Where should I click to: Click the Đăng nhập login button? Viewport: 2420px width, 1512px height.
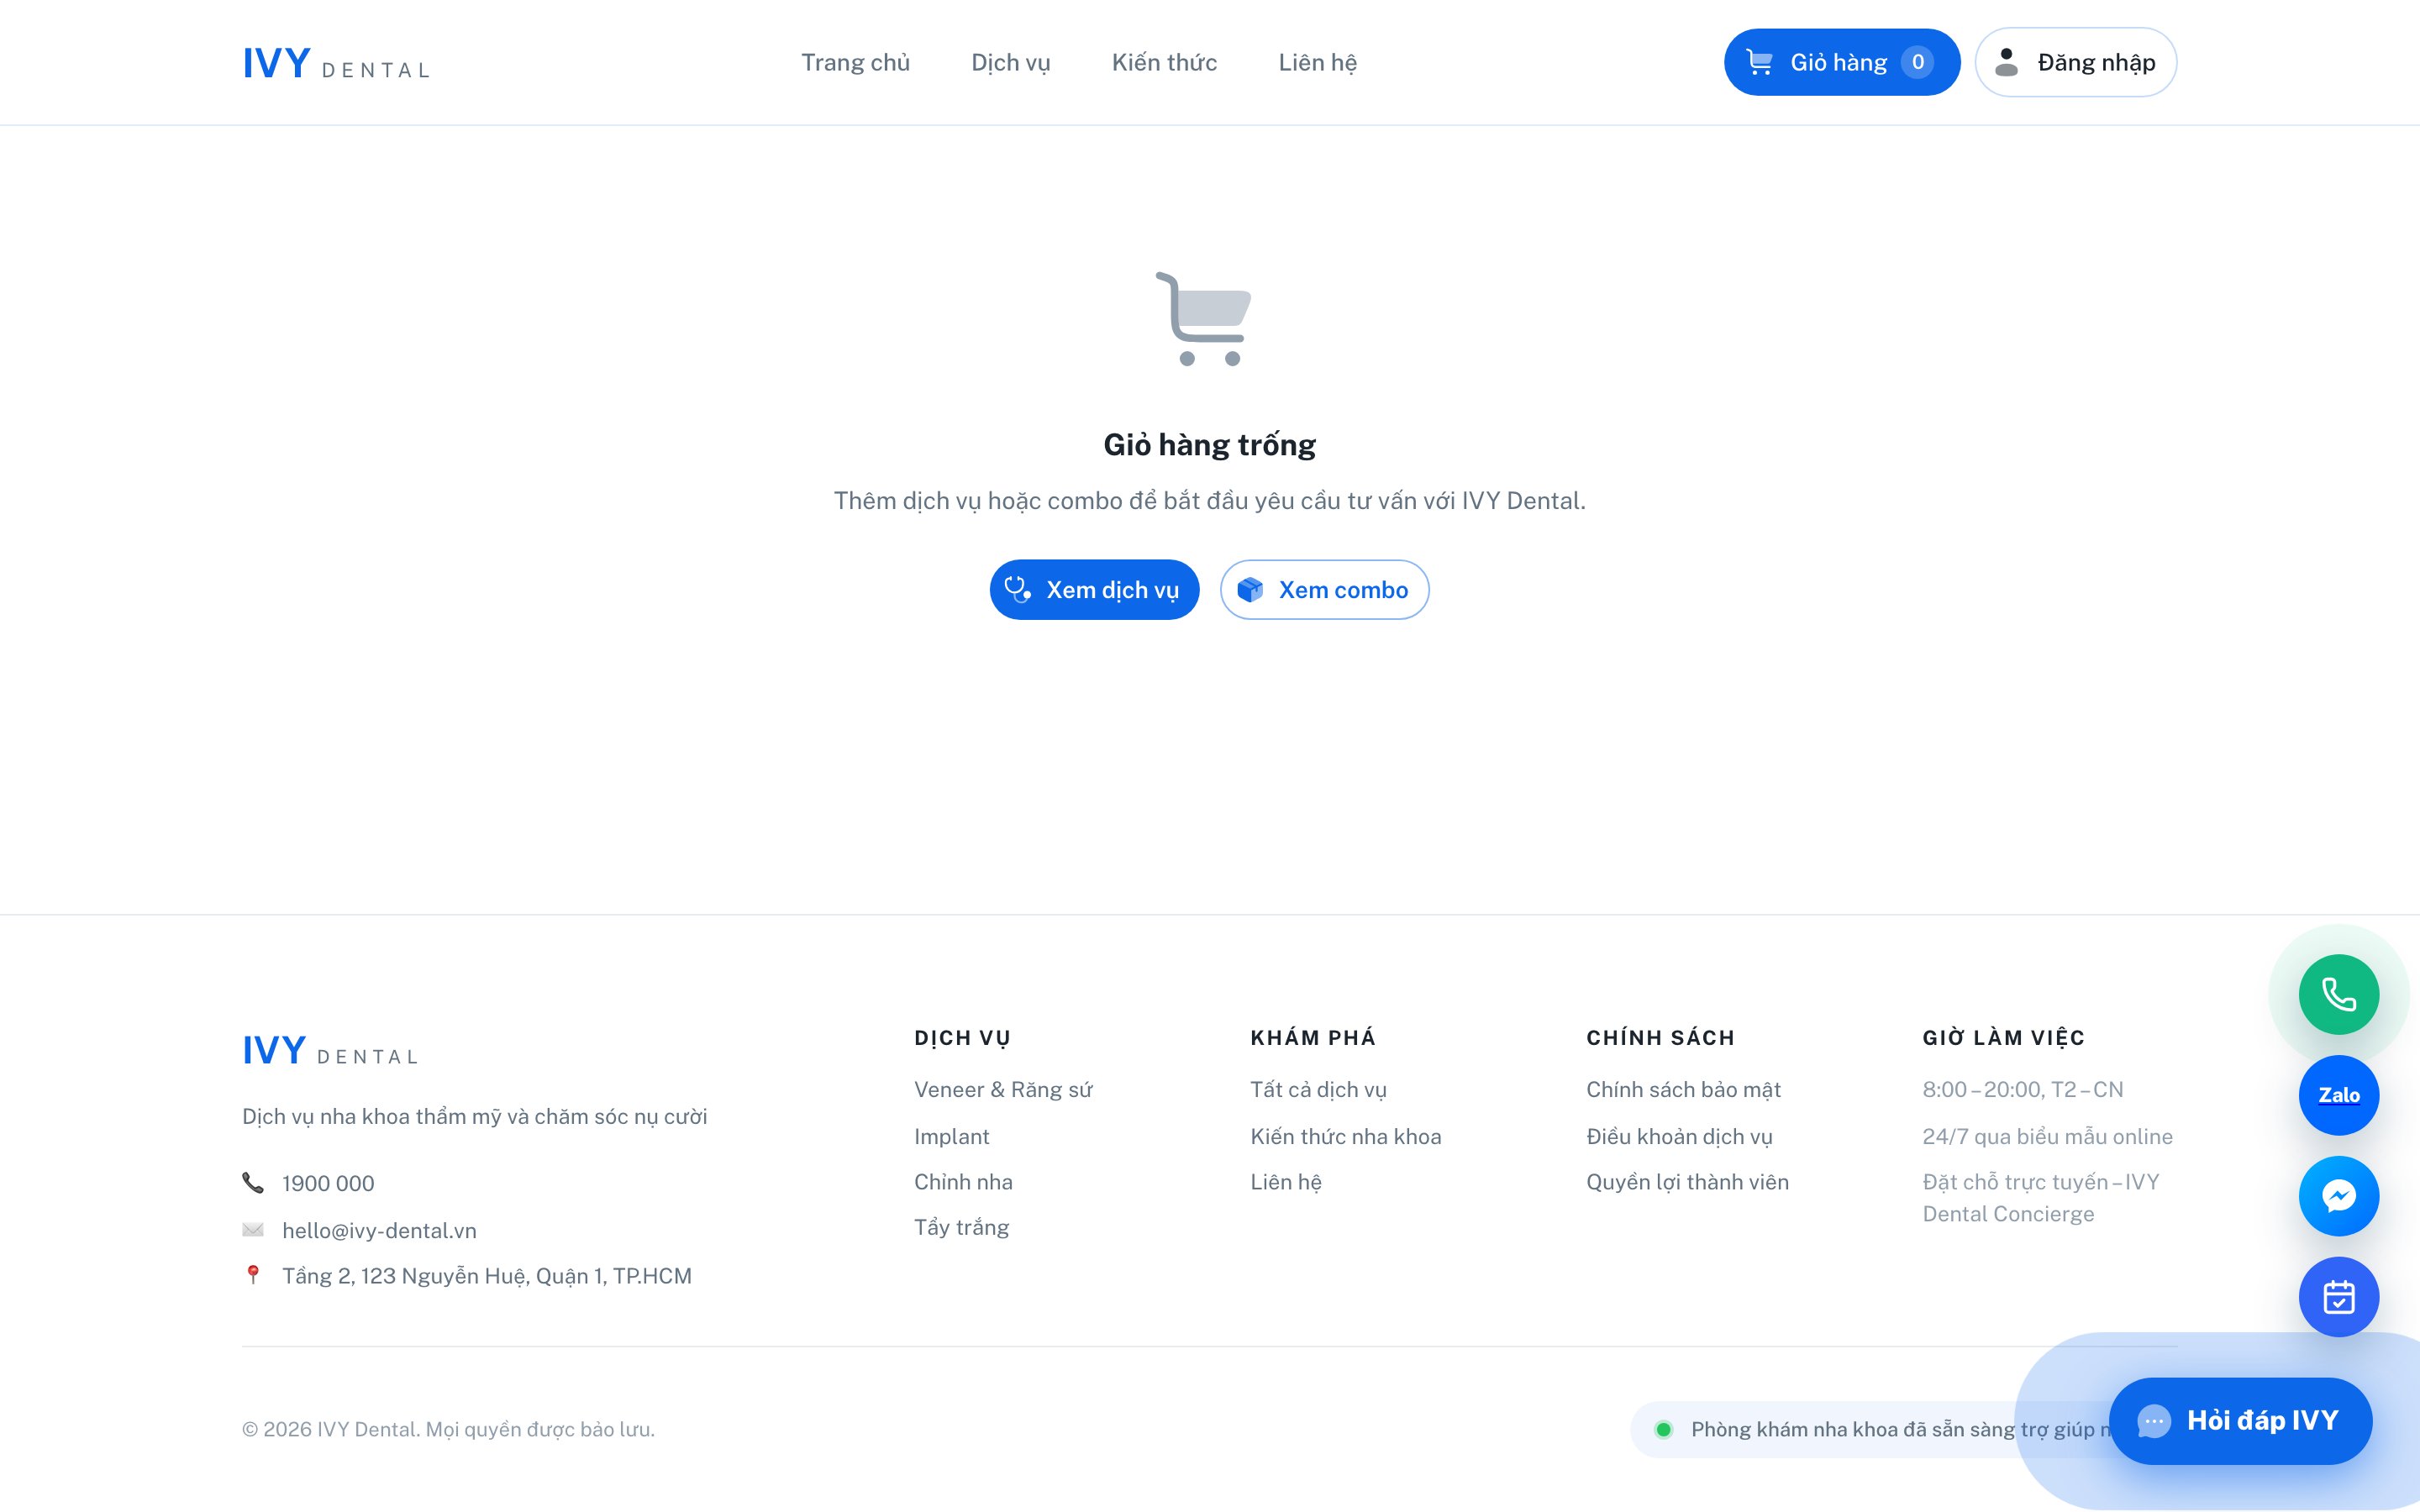tap(2075, 62)
